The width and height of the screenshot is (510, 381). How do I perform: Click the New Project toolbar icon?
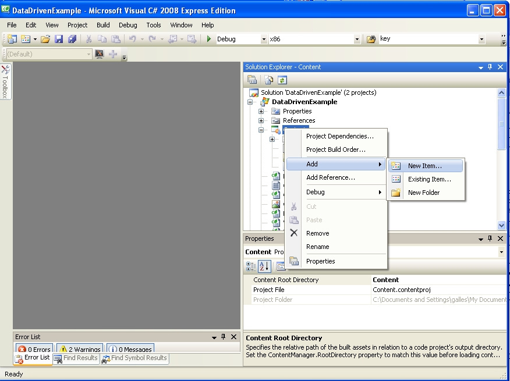pyautogui.click(x=12, y=39)
